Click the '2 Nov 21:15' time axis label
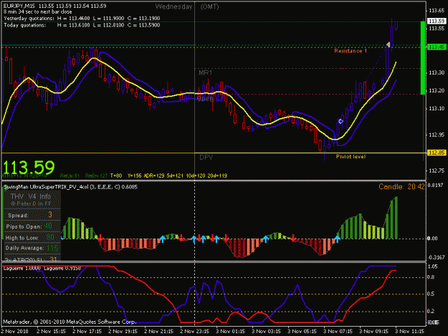This screenshot has height=336, width=448. [159, 331]
